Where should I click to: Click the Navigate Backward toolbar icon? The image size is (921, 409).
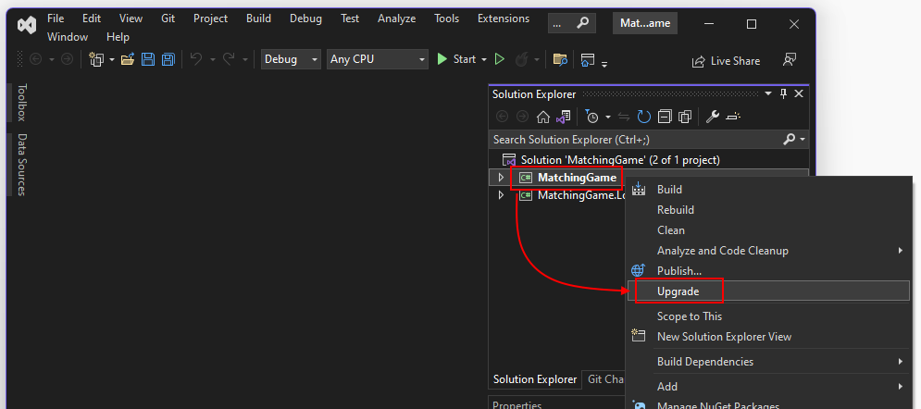(36, 59)
